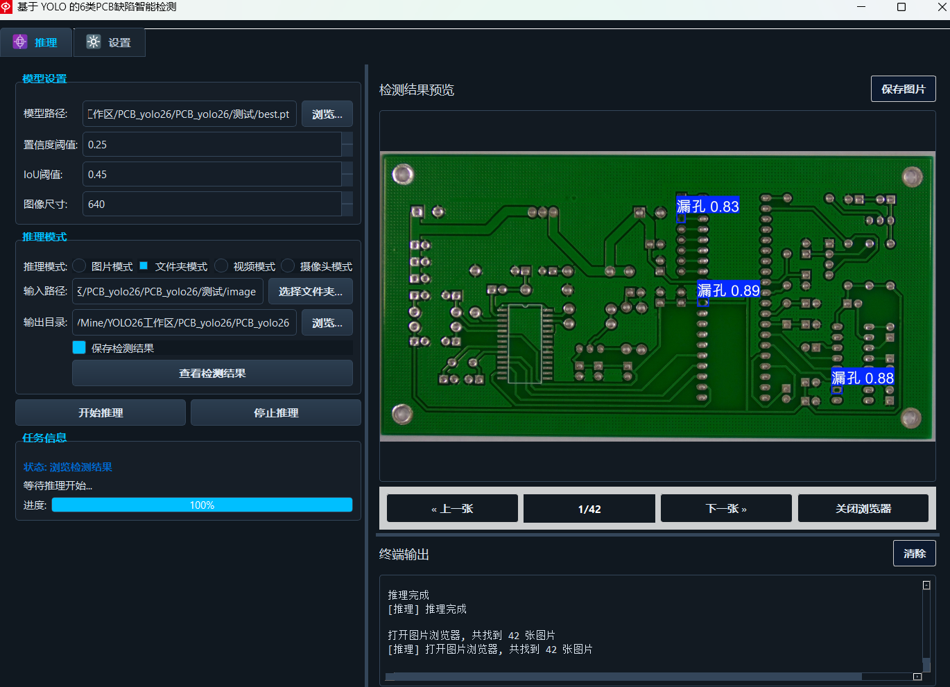The image size is (950, 687).
Task: Click the 100% progress bar
Action: point(202,505)
